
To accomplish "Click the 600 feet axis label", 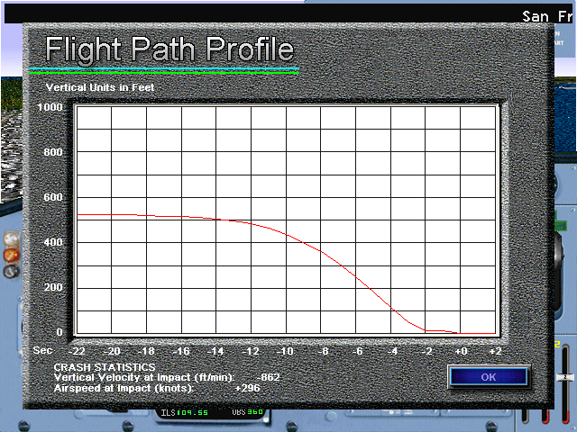I will [x=53, y=197].
